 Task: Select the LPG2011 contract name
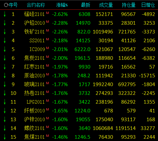click(36, 102)
